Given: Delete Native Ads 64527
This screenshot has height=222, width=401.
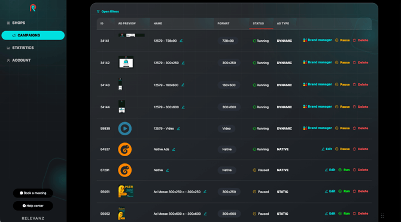Looking at the screenshot, I should point(360,149).
